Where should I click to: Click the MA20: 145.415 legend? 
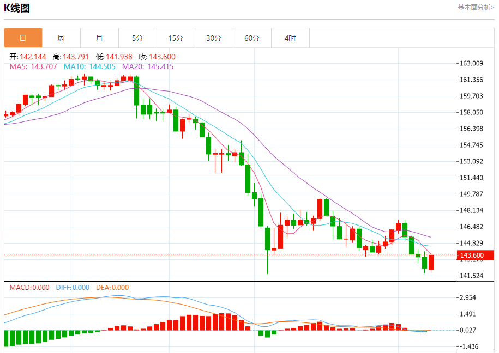pyautogui.click(x=148, y=66)
